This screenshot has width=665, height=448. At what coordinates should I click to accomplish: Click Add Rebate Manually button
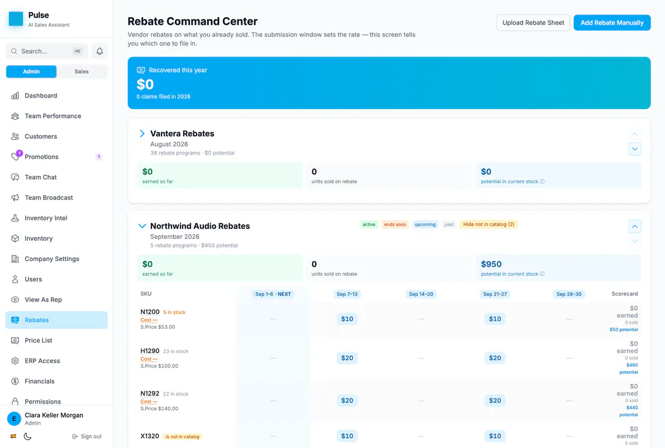coord(612,23)
